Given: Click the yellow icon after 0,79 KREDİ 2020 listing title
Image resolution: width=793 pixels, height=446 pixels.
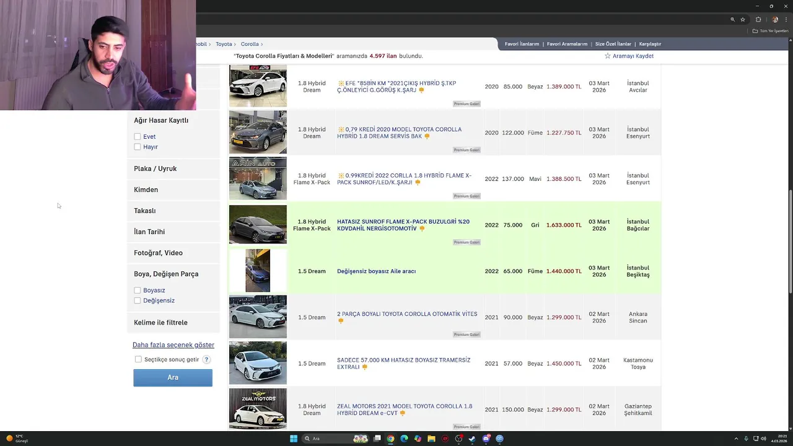Looking at the screenshot, I should point(427,136).
